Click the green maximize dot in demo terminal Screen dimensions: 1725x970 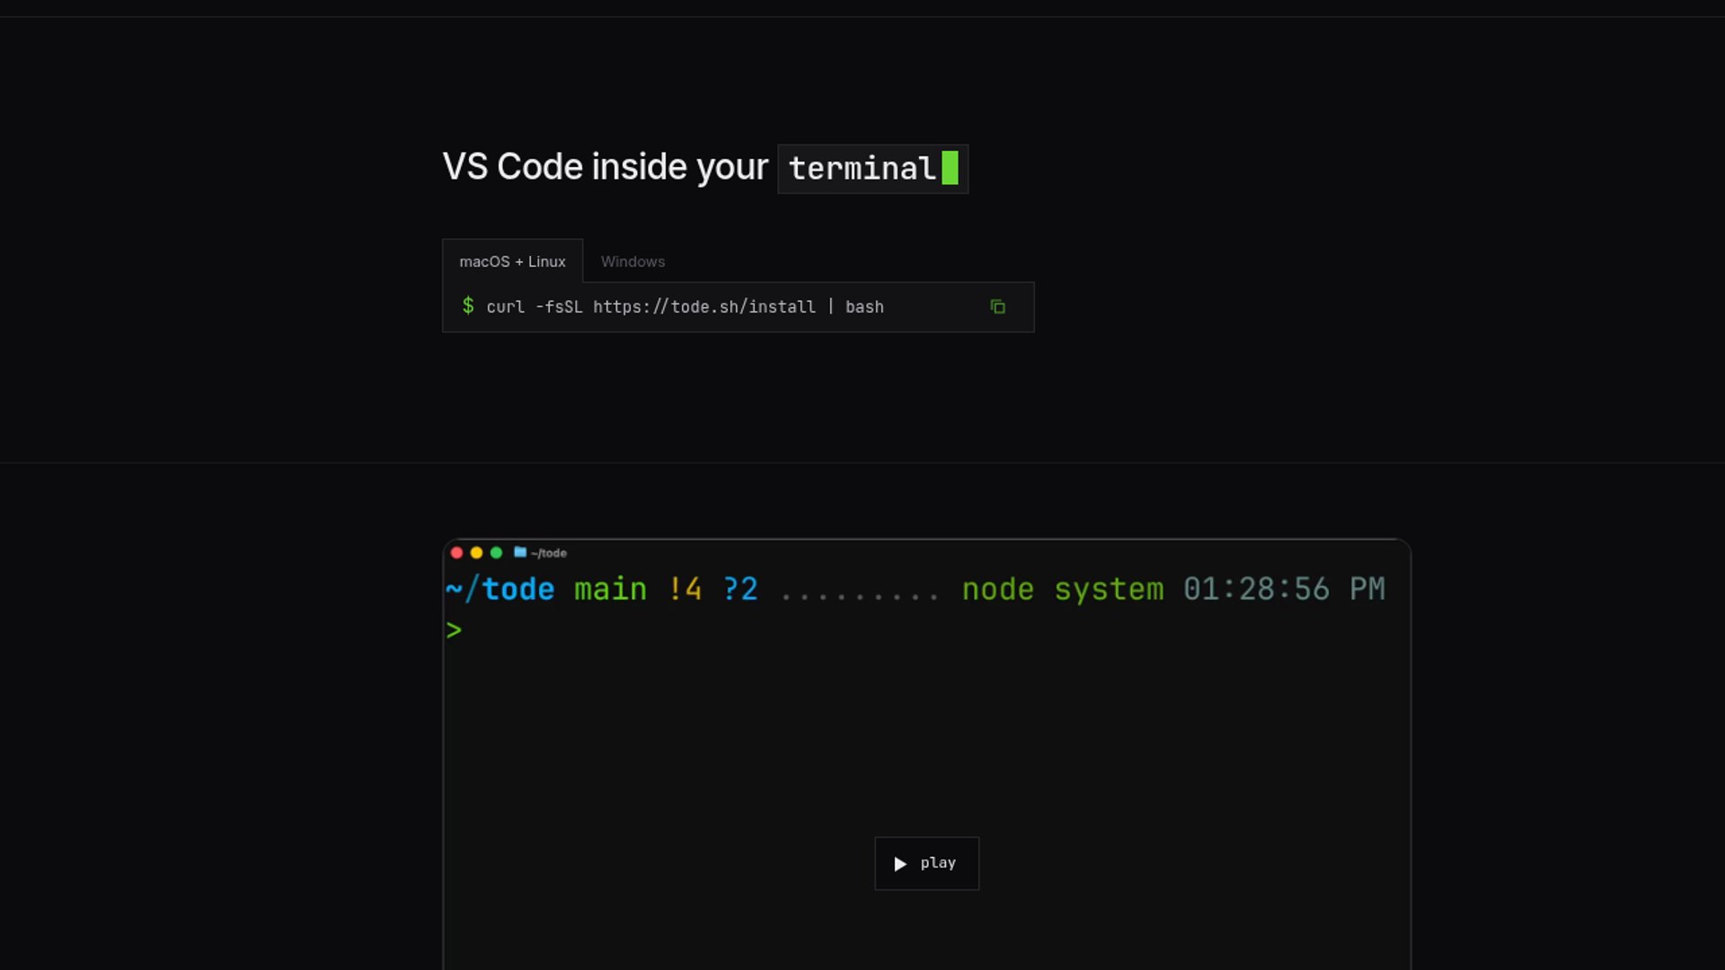(496, 552)
